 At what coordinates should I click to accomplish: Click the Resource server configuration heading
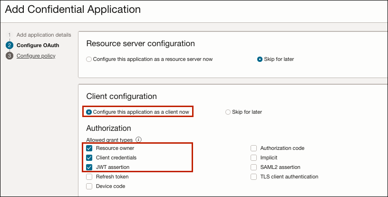pos(141,44)
